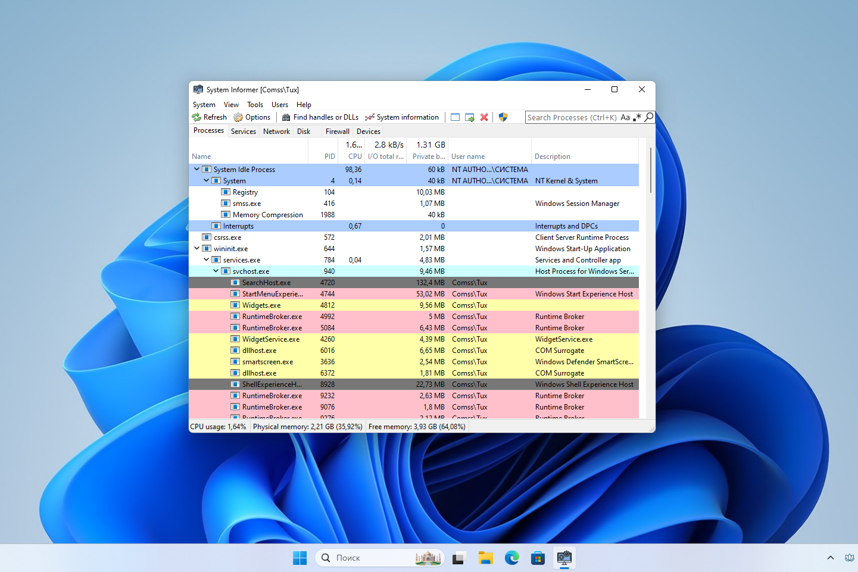858x572 pixels.
Task: Open the Help menu
Action: coord(304,105)
